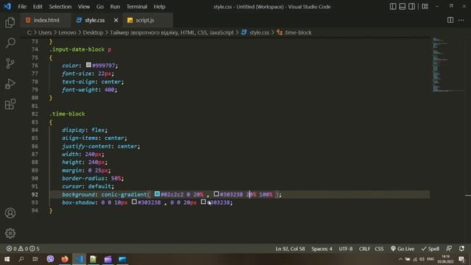Screen dimensions: 471x265
Task: Toggle the Primary Side Bar
Action: tap(393, 7)
